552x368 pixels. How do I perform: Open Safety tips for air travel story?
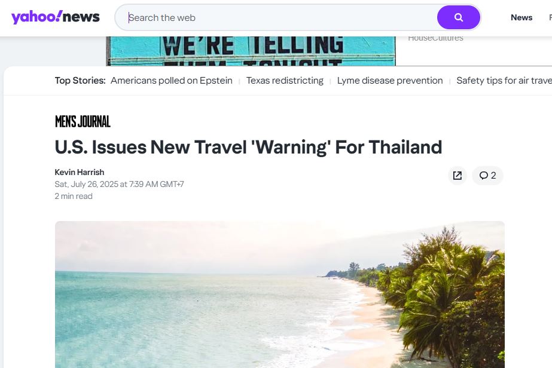504,81
